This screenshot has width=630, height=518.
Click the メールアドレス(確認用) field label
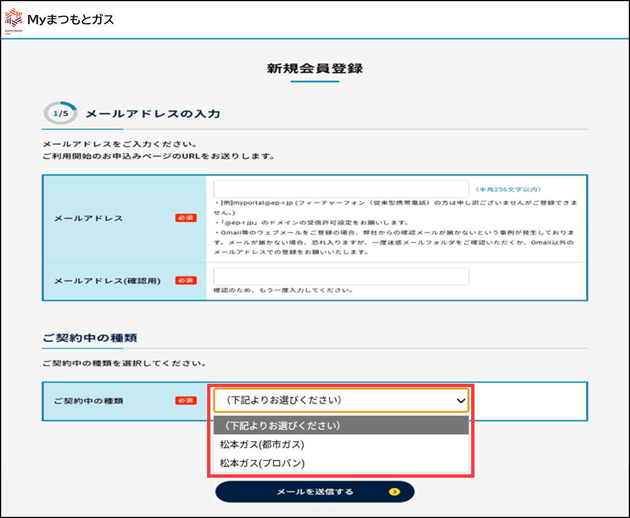coord(107,281)
